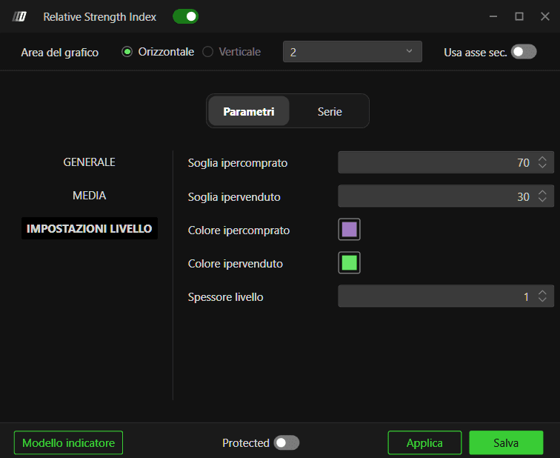The height and width of the screenshot is (458, 560).
Task: Decrease the Soglia ipercomprato value
Action: [542, 166]
